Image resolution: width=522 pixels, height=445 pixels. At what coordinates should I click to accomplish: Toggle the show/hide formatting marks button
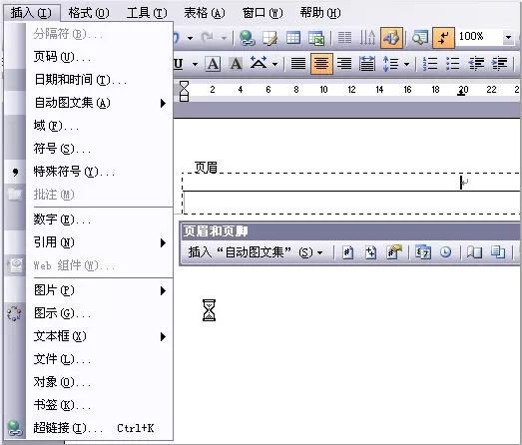tap(443, 38)
